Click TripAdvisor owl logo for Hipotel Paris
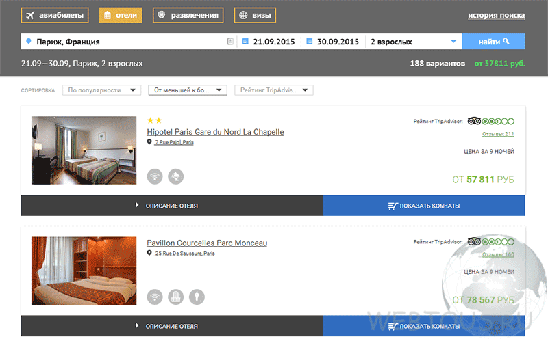 (x=474, y=122)
